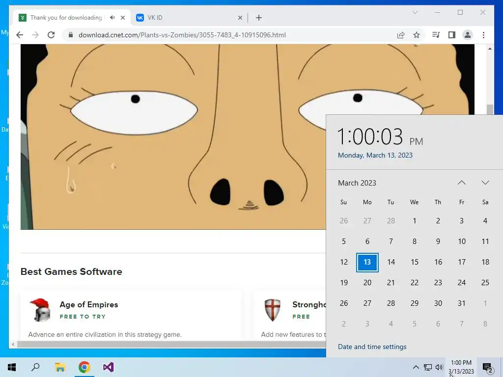Click Stronghold shield icon
Image resolution: width=503 pixels, height=377 pixels.
point(272,310)
